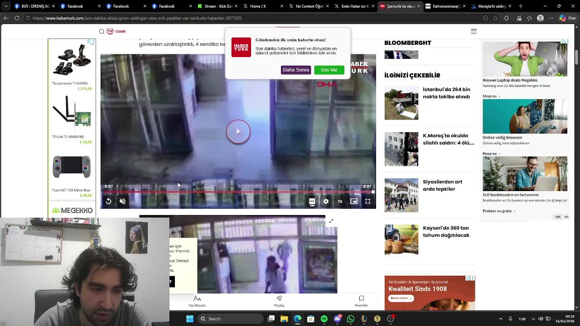580x326 pixels.
Task: Open browser extensions puzzle icon
Action: tap(507, 18)
